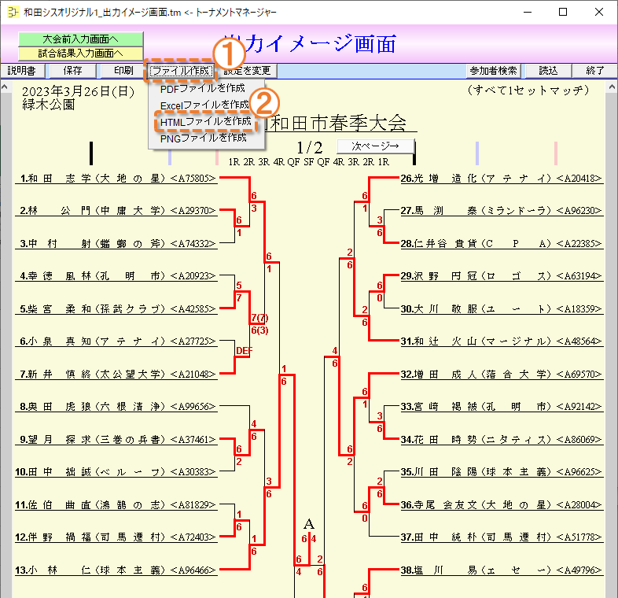618x598 pixels.
Task: Go to next page with 次ページ→
Action: (x=376, y=146)
